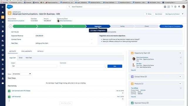Edit Next Step with pencil icon
This screenshot has height=106, width=188.
(x=92, y=43)
